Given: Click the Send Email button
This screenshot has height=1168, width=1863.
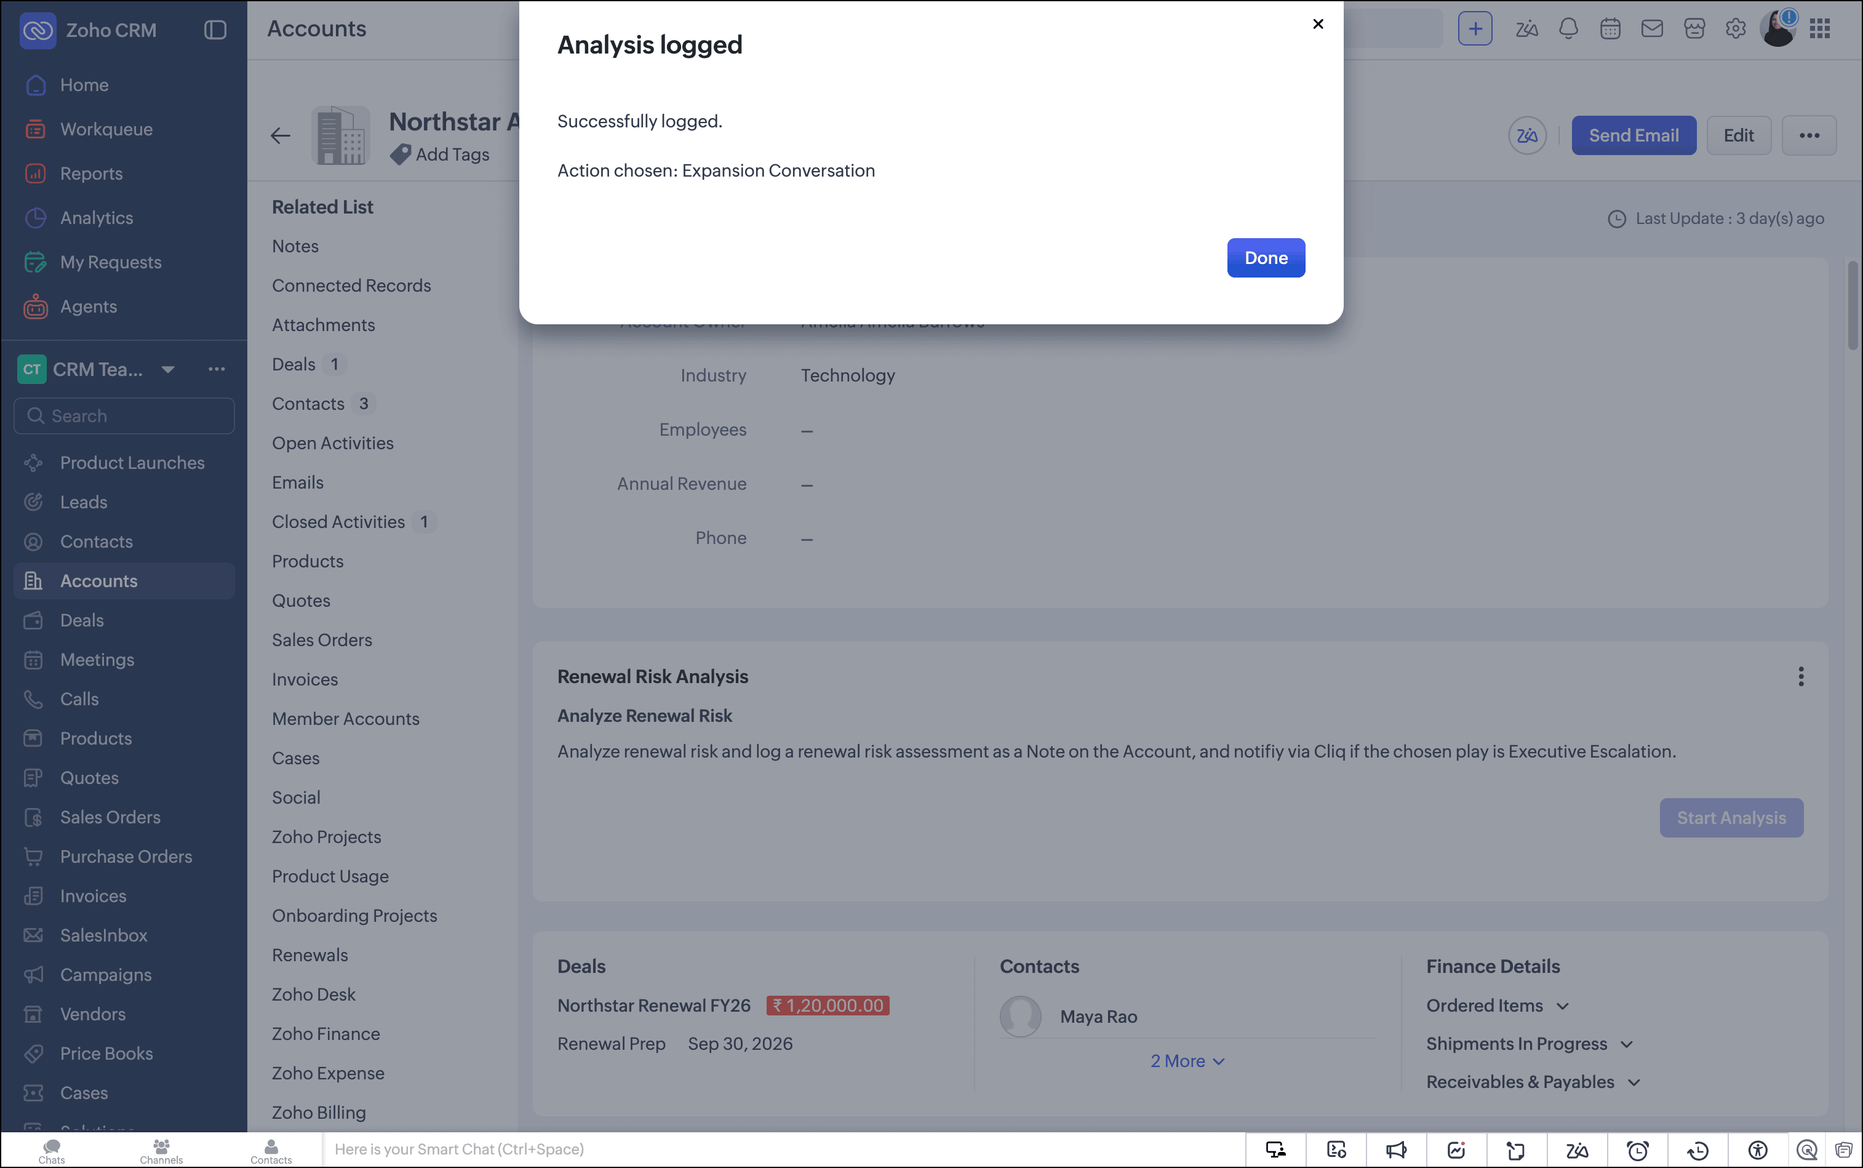Looking at the screenshot, I should [1634, 136].
